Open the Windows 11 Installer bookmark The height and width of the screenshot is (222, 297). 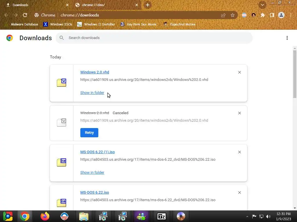96,24
